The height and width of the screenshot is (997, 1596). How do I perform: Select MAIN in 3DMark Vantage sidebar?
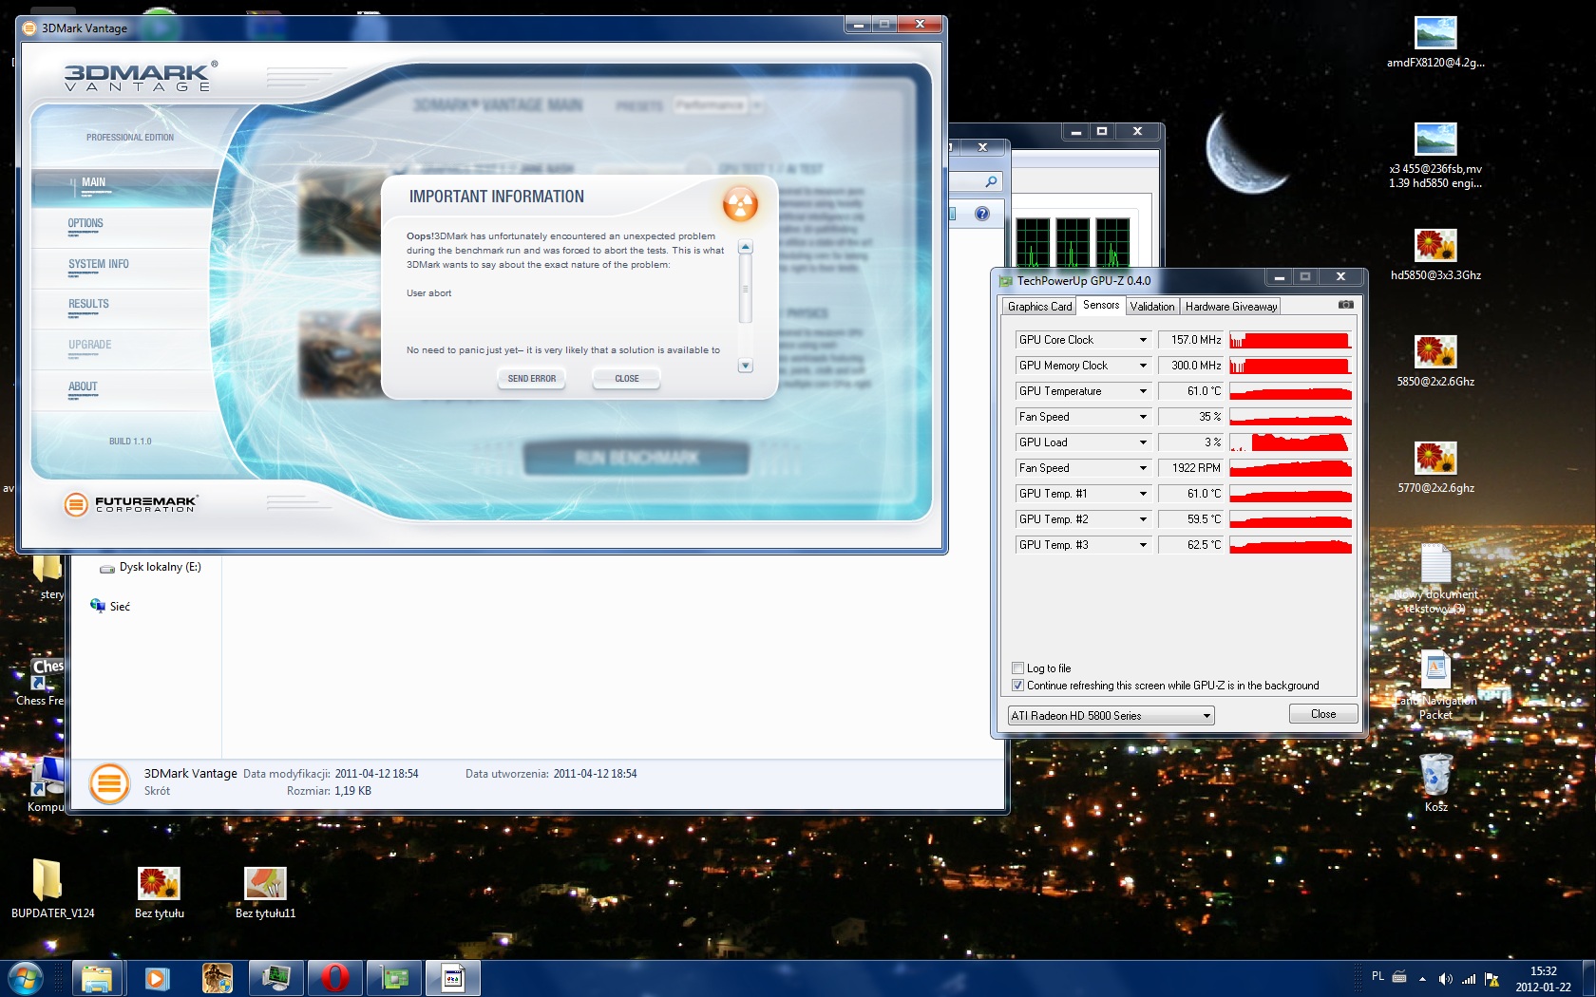click(x=93, y=182)
